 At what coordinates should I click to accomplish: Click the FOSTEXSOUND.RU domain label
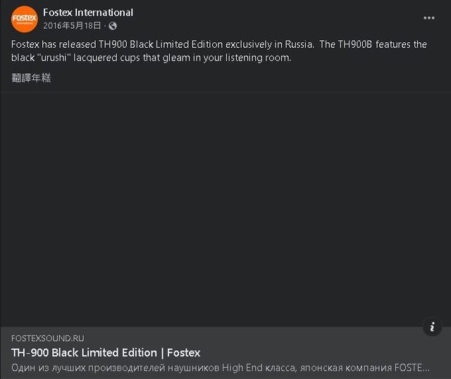47,339
